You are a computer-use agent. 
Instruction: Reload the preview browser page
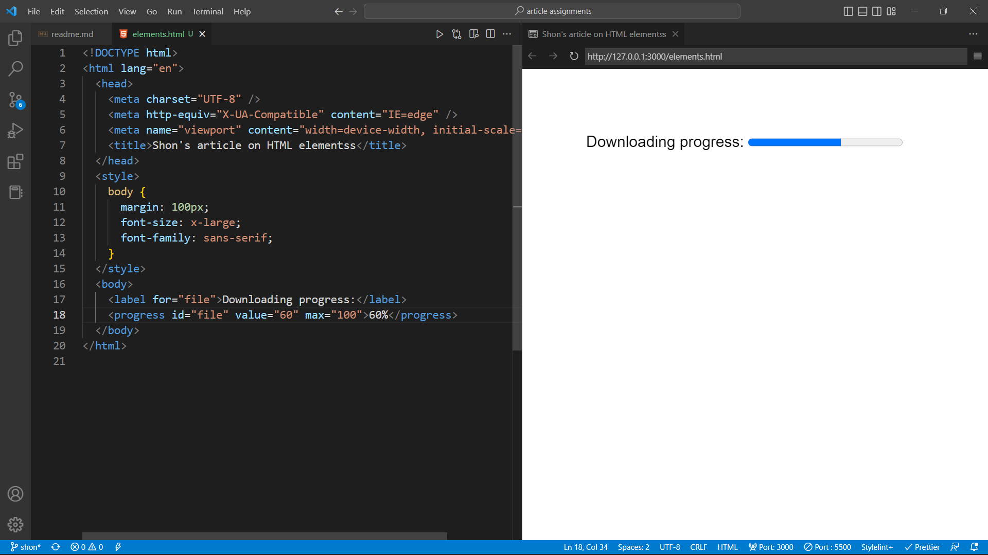tap(574, 56)
